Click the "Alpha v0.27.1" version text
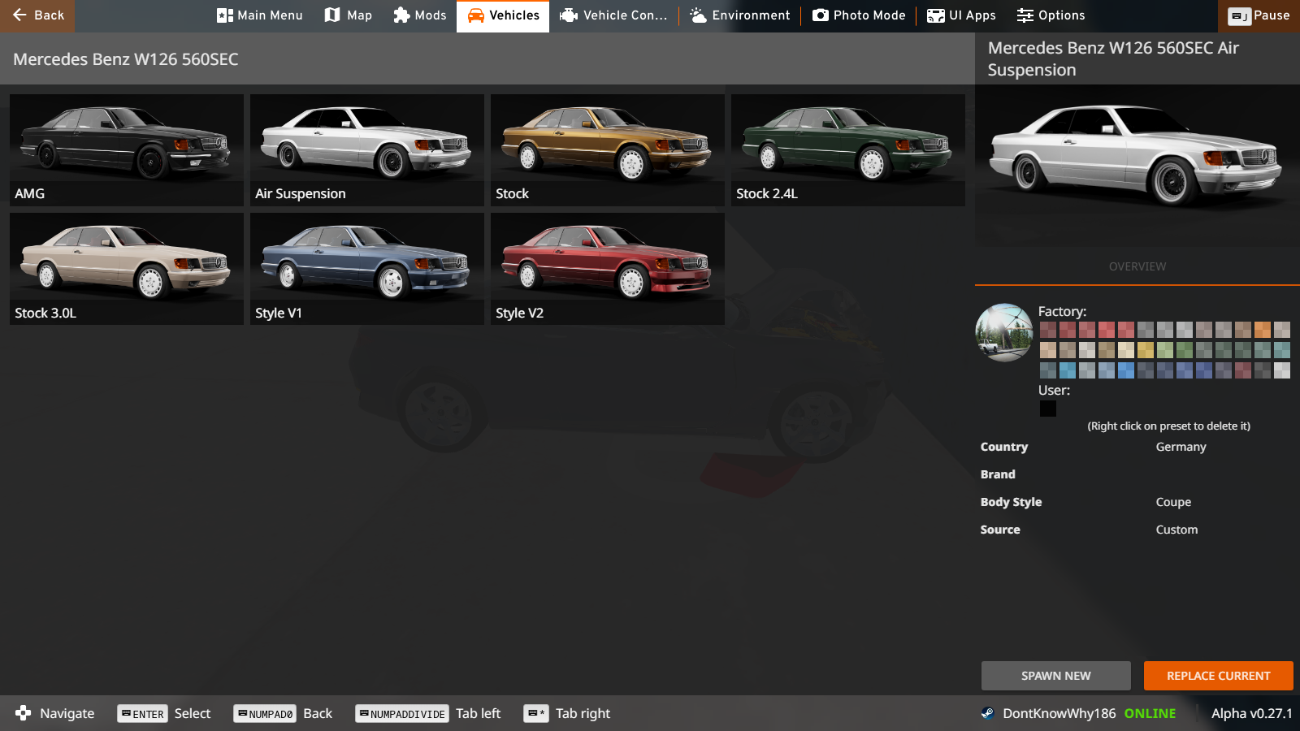This screenshot has width=1300, height=731. pyautogui.click(x=1252, y=713)
